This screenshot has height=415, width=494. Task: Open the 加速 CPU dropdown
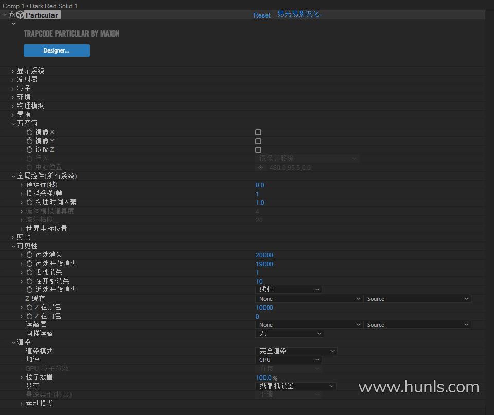tap(288, 360)
